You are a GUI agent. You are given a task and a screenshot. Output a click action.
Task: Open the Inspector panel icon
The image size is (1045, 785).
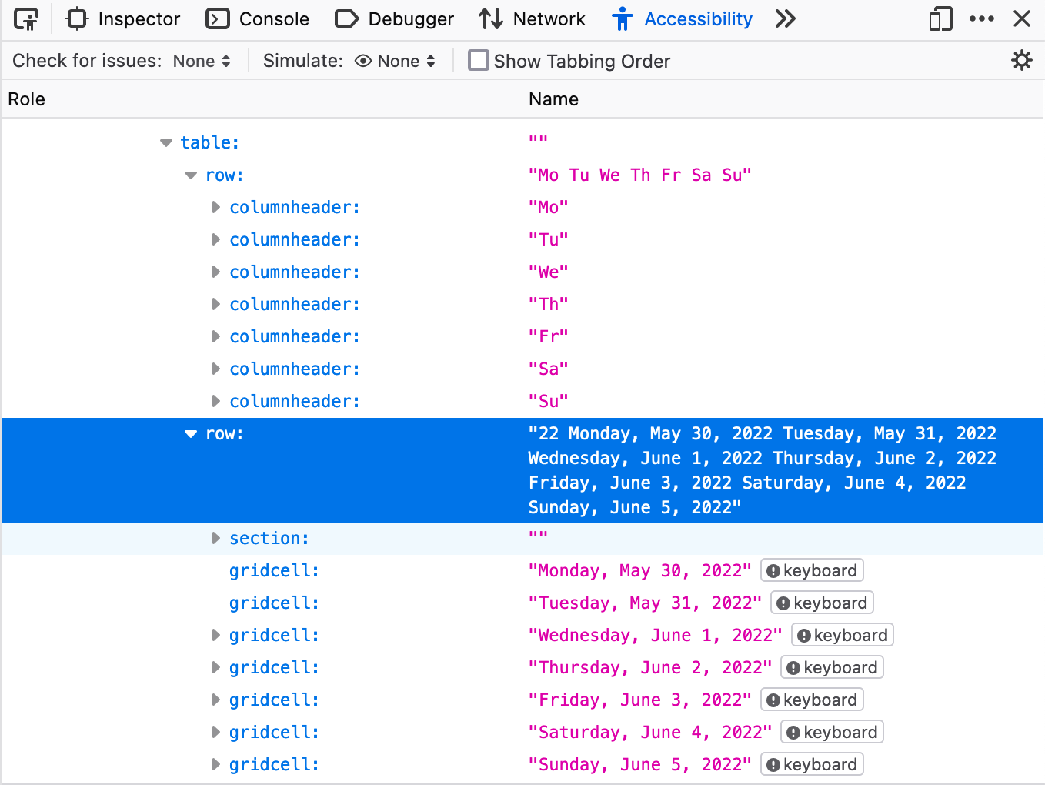[76, 18]
